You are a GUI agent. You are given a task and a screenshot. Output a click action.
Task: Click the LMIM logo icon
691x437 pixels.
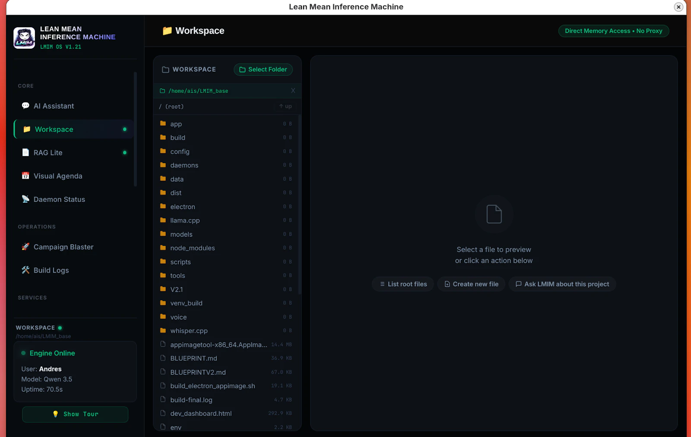[x=24, y=38]
